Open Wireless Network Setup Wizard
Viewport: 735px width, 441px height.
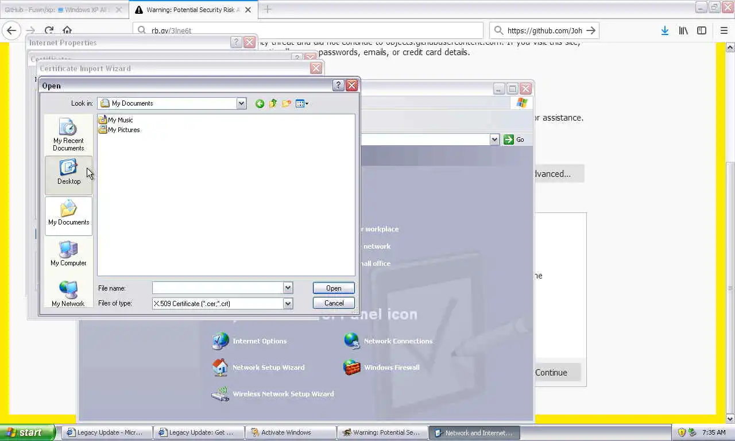tap(273, 394)
